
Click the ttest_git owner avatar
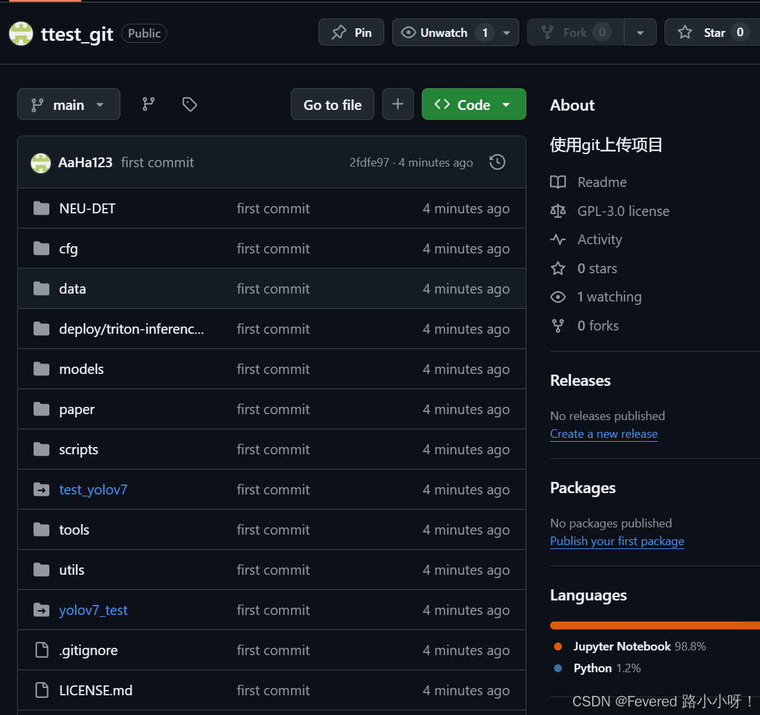click(21, 34)
